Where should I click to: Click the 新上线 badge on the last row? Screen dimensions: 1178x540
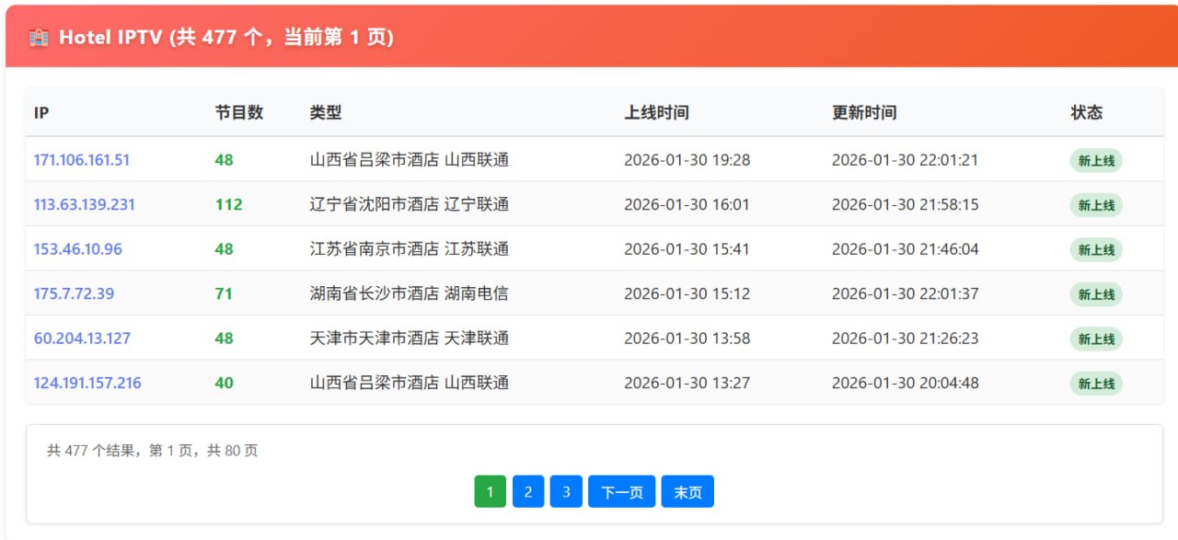point(1095,383)
